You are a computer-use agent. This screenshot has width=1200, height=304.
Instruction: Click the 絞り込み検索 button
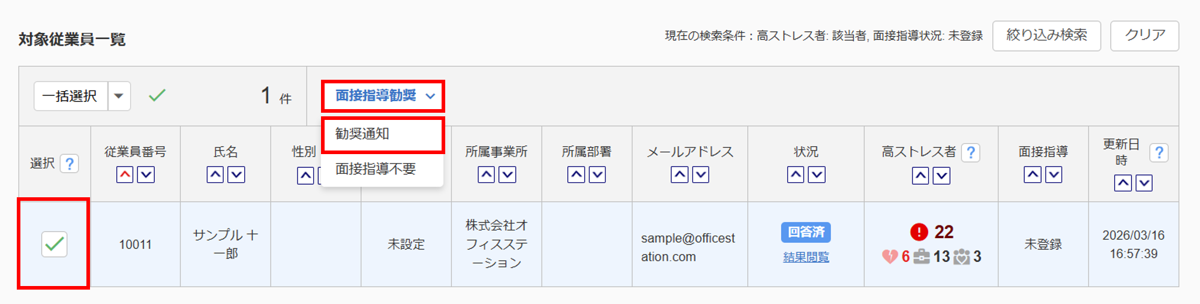coord(1046,35)
